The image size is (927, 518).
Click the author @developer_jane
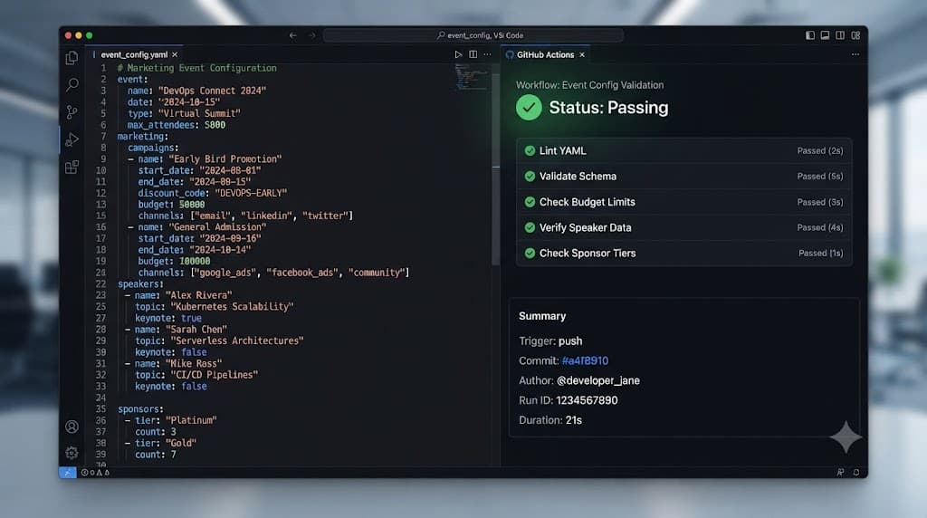pyautogui.click(x=597, y=381)
